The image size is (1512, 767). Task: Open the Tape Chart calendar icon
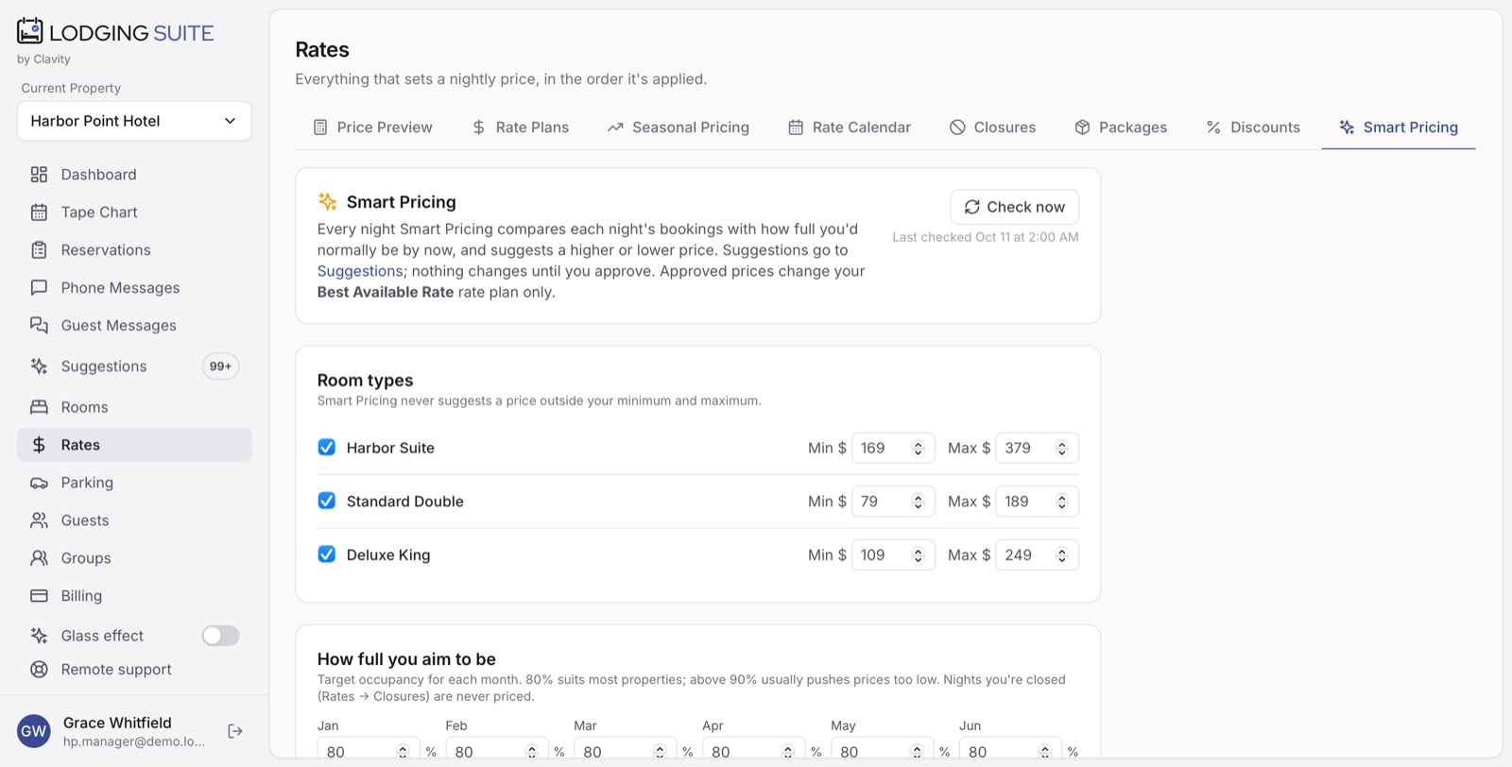click(39, 213)
